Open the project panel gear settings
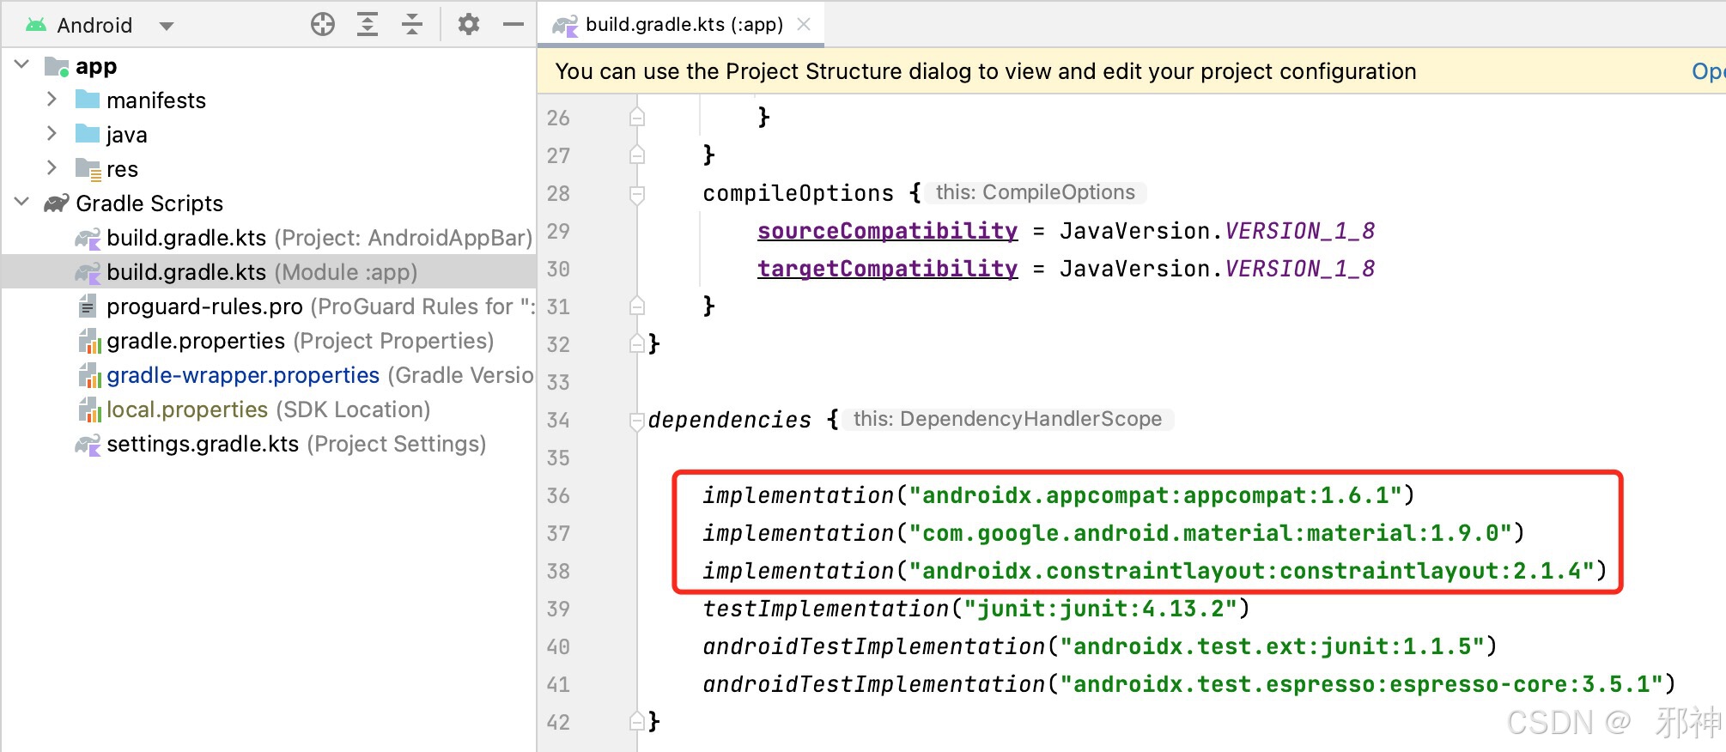The image size is (1726, 752). pos(469,24)
